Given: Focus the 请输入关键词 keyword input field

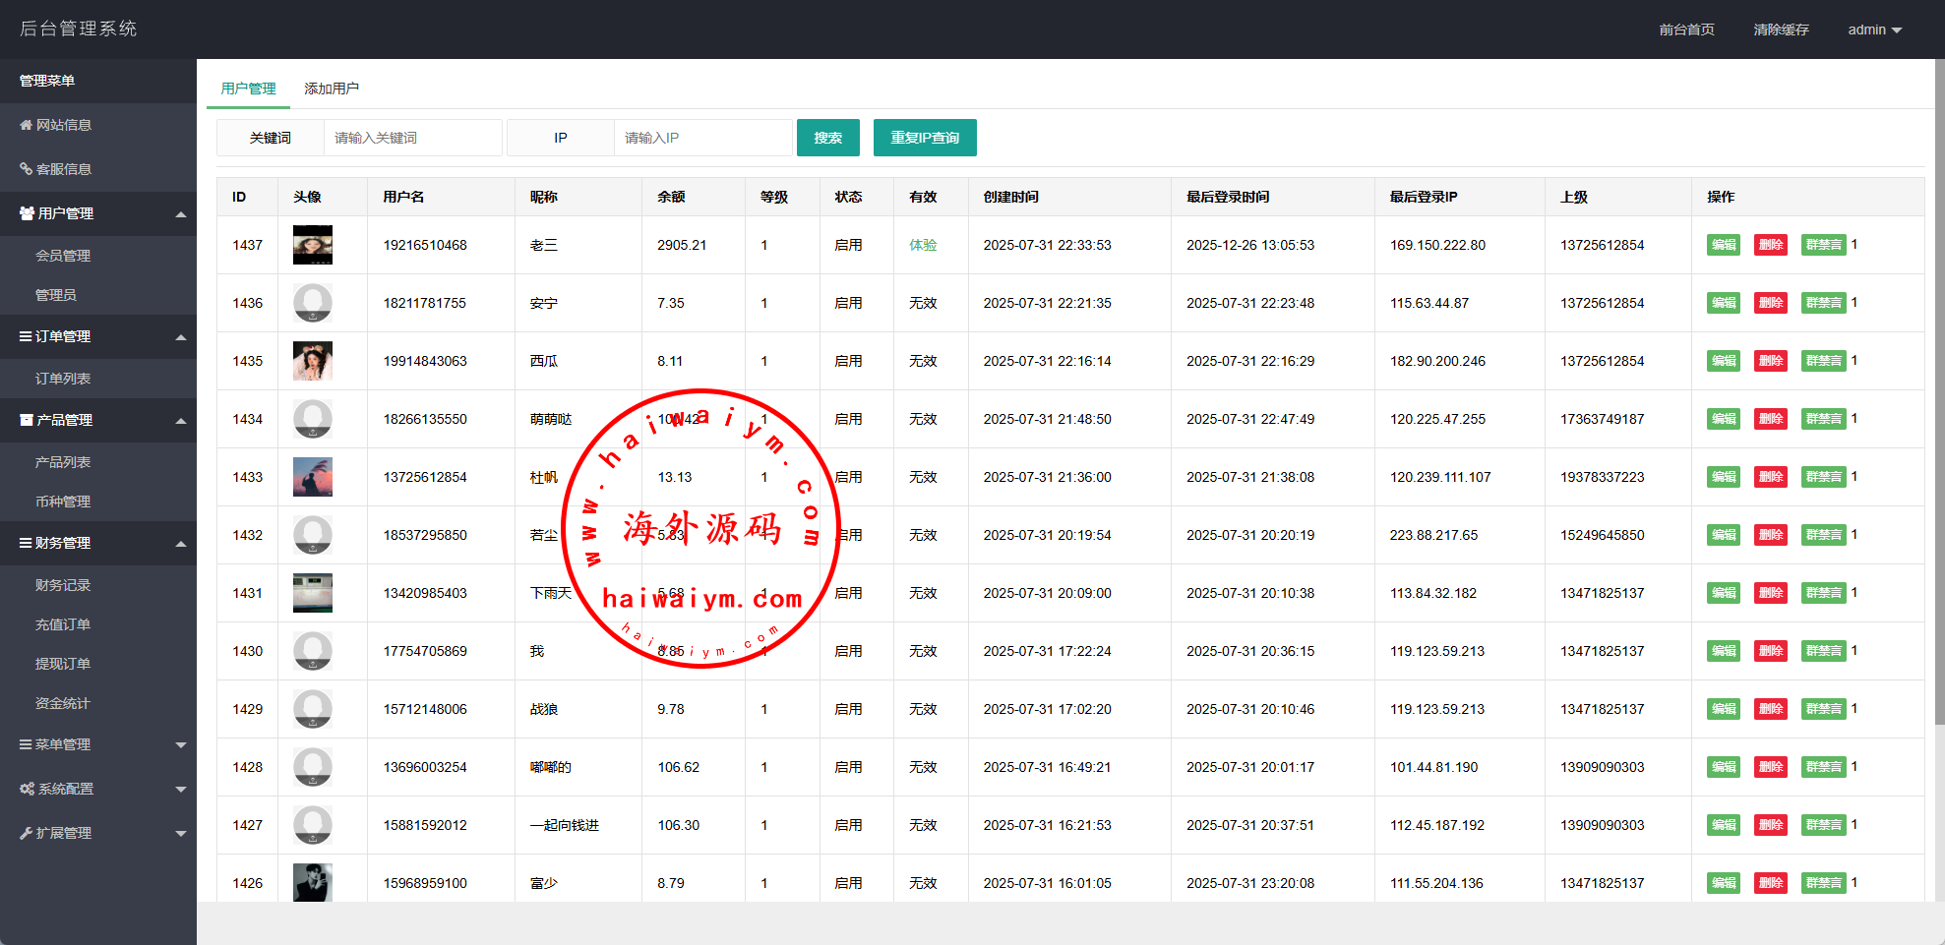Looking at the screenshot, I should coord(412,138).
